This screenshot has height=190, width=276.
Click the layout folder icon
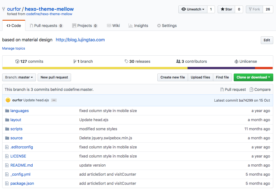click(7, 120)
